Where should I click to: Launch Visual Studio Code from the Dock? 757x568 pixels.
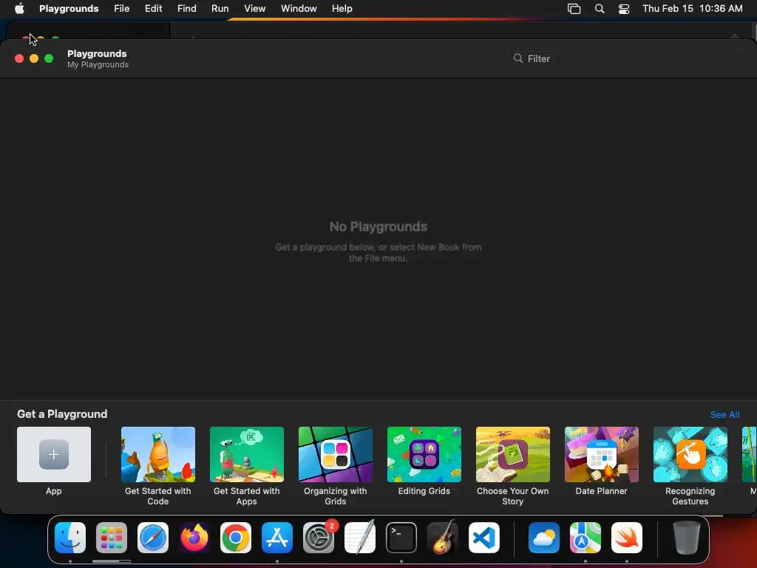click(x=484, y=538)
